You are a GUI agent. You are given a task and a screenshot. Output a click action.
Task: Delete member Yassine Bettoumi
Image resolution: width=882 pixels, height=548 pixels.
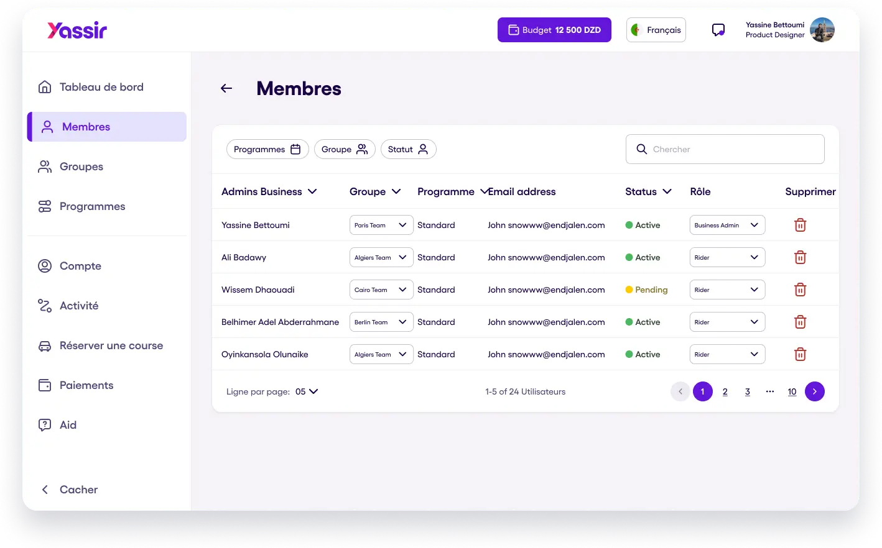tap(801, 225)
